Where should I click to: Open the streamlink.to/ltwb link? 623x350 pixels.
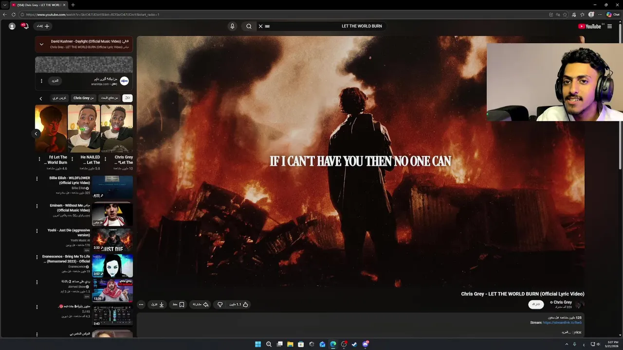pyautogui.click(x=562, y=323)
